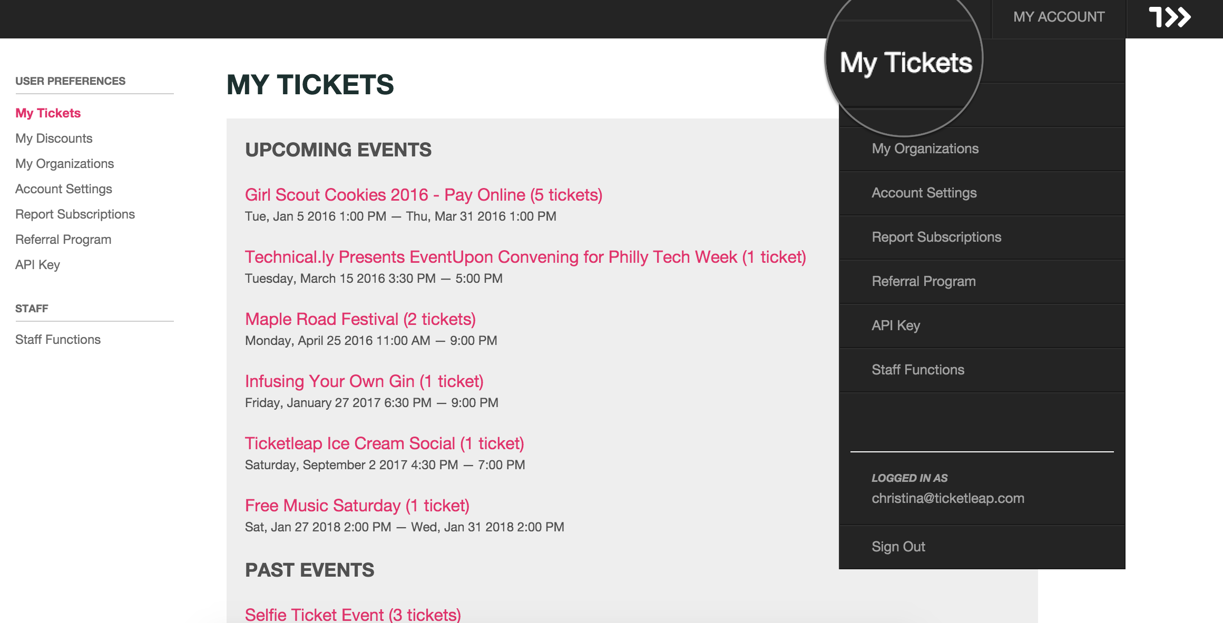The width and height of the screenshot is (1223, 623).
Task: View the Maple Road Festival tickets
Action: click(360, 319)
